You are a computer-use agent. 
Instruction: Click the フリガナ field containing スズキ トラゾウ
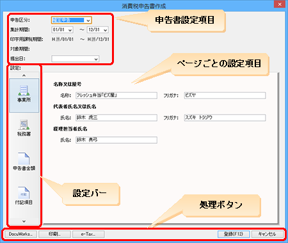coord(225,118)
